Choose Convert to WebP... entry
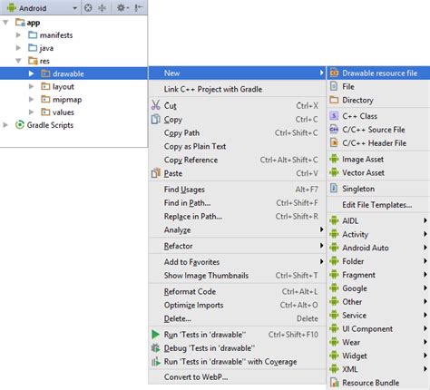The height and width of the screenshot is (390, 430). tap(237, 377)
